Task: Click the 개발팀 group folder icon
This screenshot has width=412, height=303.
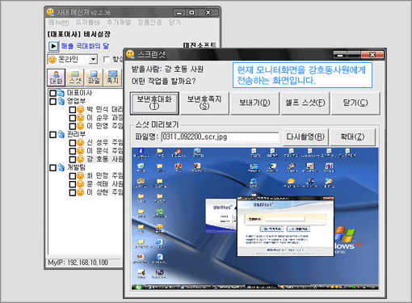Action: [61, 167]
